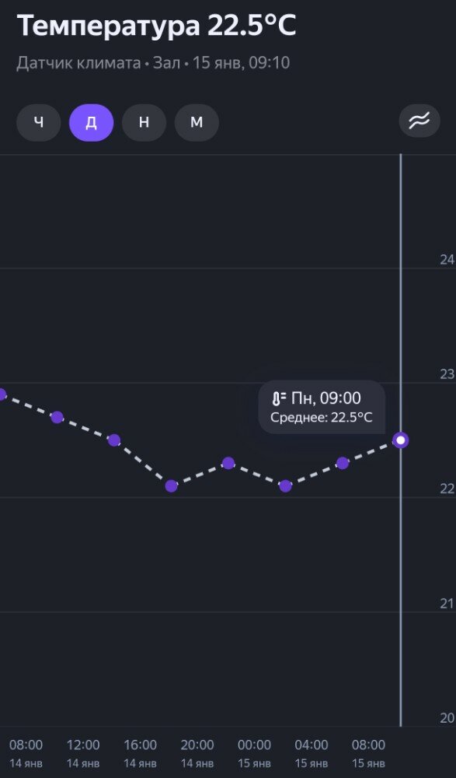456x778 pixels.
Task: Tap the data point near 16:00 14 янв
Action: [x=114, y=440]
